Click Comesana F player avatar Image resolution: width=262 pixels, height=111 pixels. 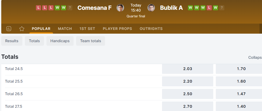coord(120,8)
